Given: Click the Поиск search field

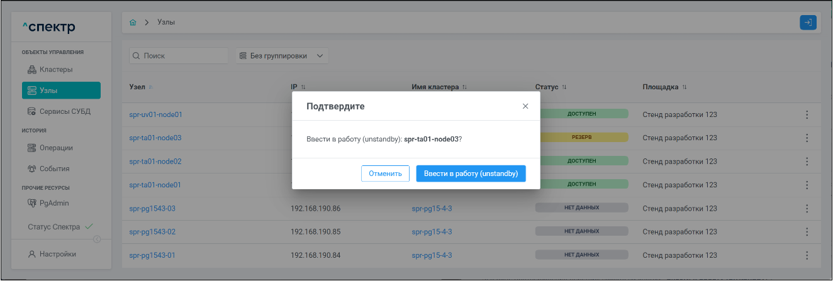Looking at the screenshot, I should 179,56.
